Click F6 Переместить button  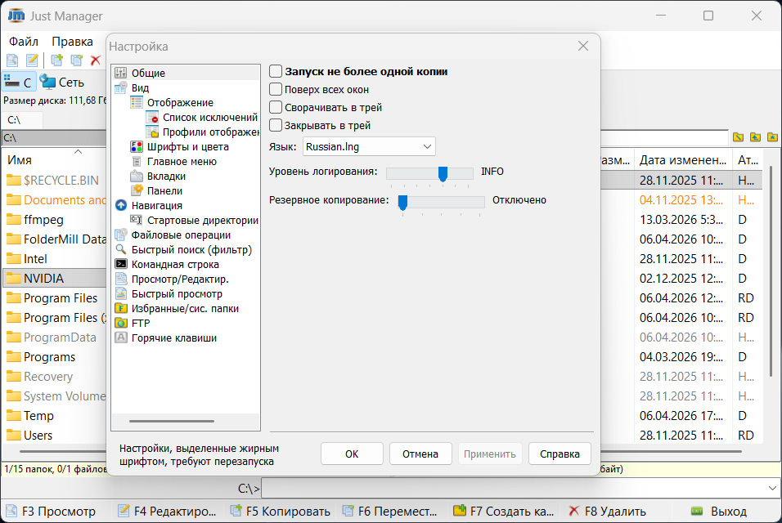390,511
